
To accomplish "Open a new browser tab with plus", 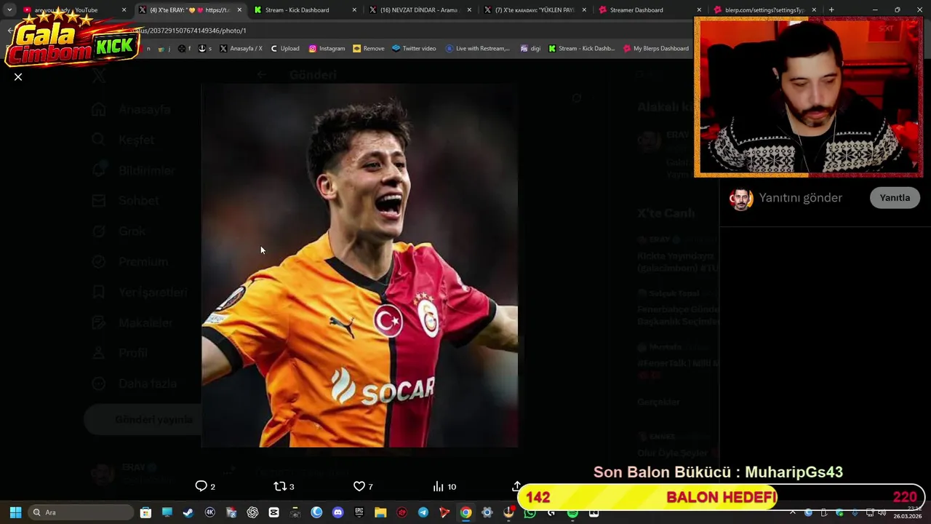I will pyautogui.click(x=831, y=10).
